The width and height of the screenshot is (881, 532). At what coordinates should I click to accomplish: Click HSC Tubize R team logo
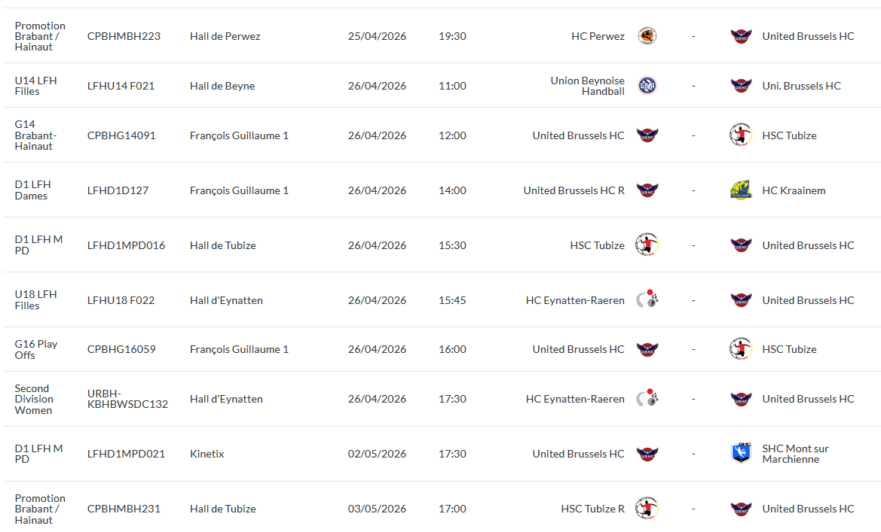(x=647, y=509)
